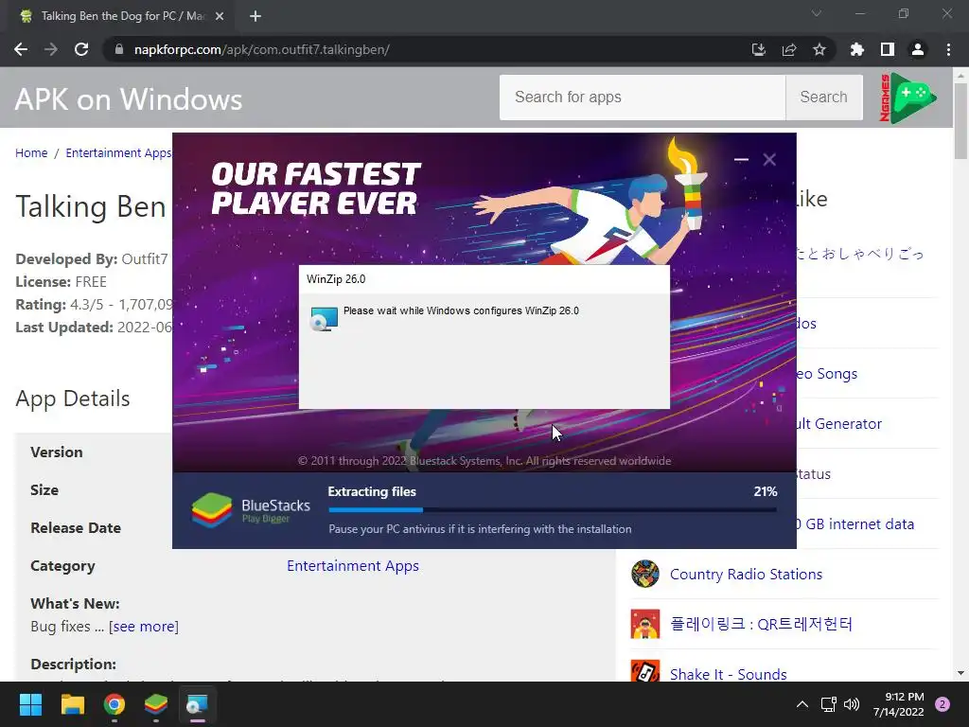Click the page scrollbar down arrow
This screenshot has width=969, height=727.
point(961,673)
